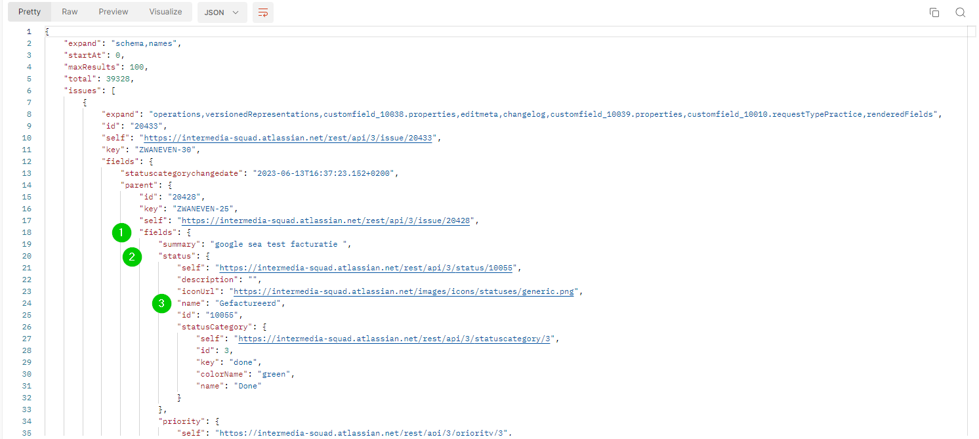Copy the response body with the copy icon
The image size is (979, 439).
click(x=934, y=12)
